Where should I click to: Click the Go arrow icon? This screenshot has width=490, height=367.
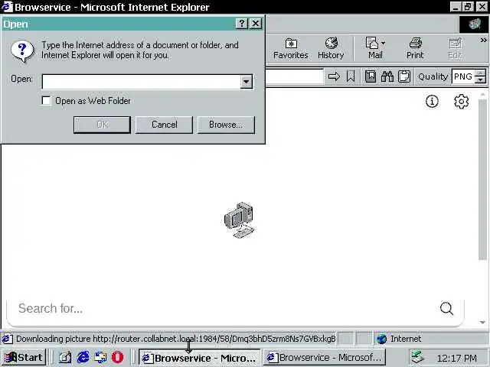click(x=334, y=76)
